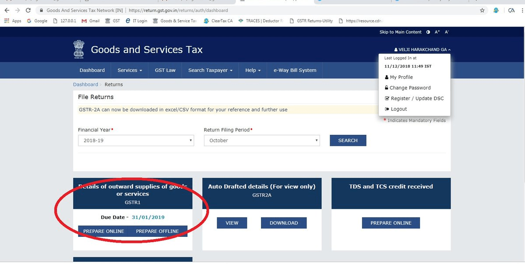Expand the Search Taxpayer menu
Image resolution: width=525 pixels, height=264 pixels.
coord(210,70)
